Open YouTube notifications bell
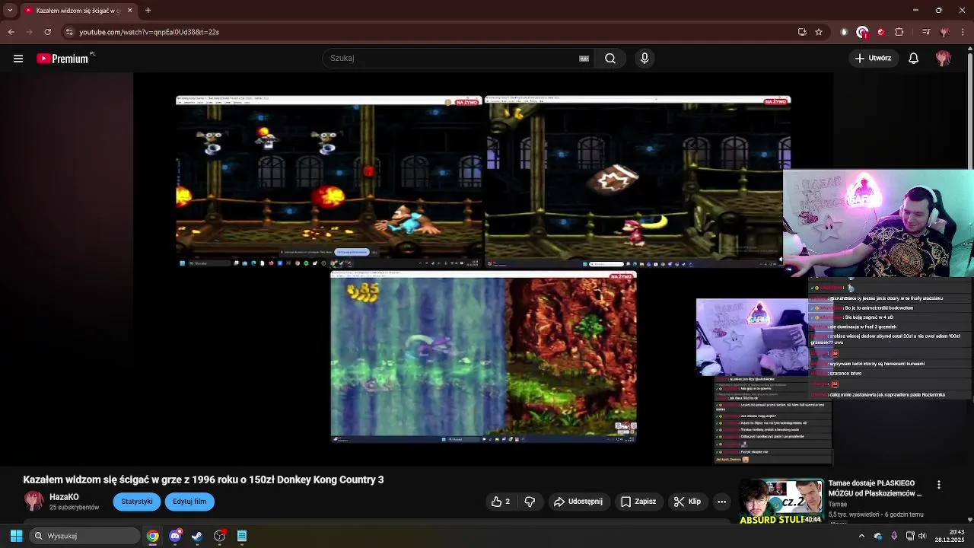The height and width of the screenshot is (548, 974). pos(914,59)
